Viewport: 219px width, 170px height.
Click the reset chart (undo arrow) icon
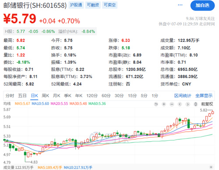tap(156, 104)
